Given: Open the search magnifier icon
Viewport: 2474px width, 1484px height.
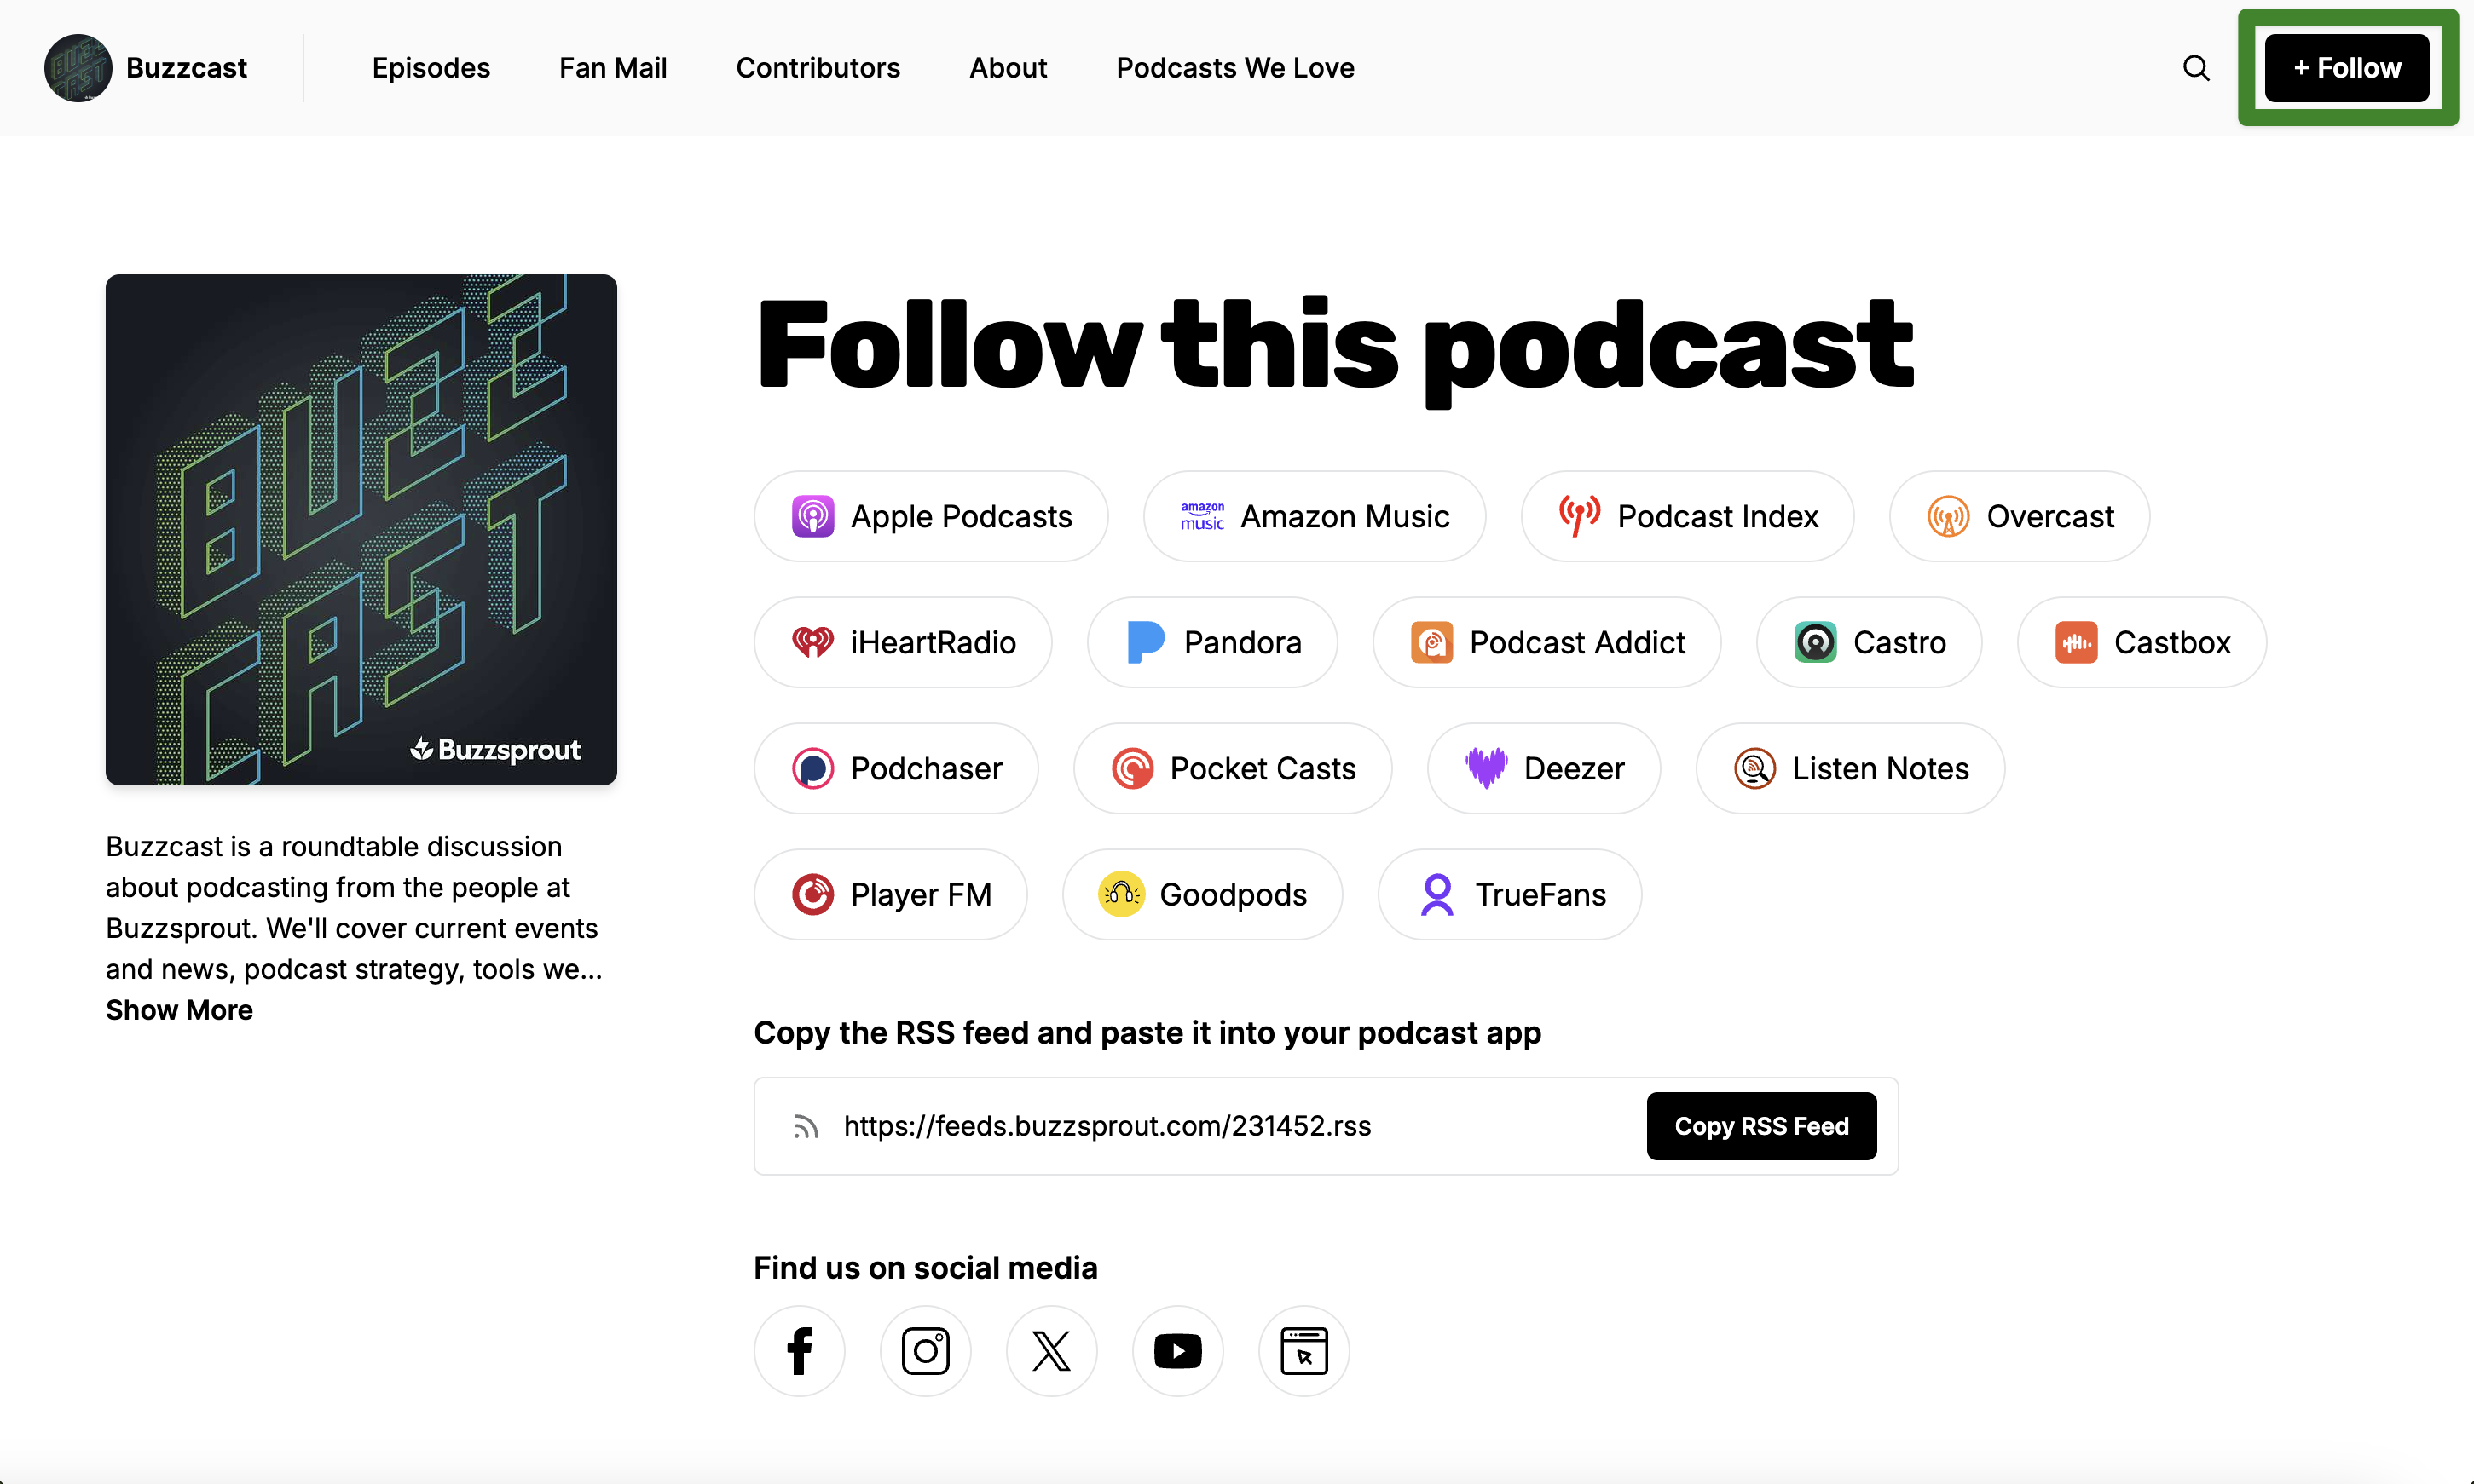Looking at the screenshot, I should click(2196, 68).
